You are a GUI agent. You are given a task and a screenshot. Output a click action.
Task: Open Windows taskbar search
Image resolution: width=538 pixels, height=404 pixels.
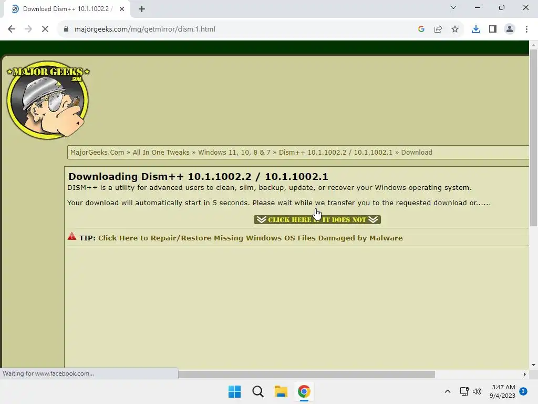click(257, 391)
